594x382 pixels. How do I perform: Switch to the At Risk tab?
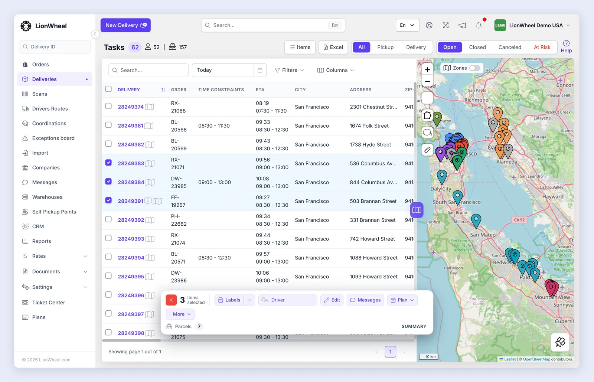tap(542, 47)
